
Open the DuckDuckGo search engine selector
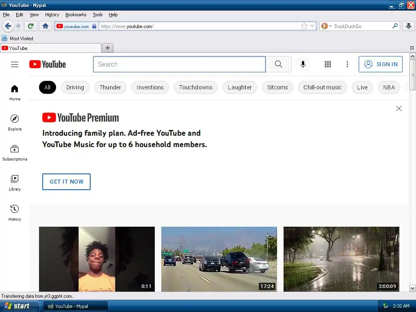326,26
